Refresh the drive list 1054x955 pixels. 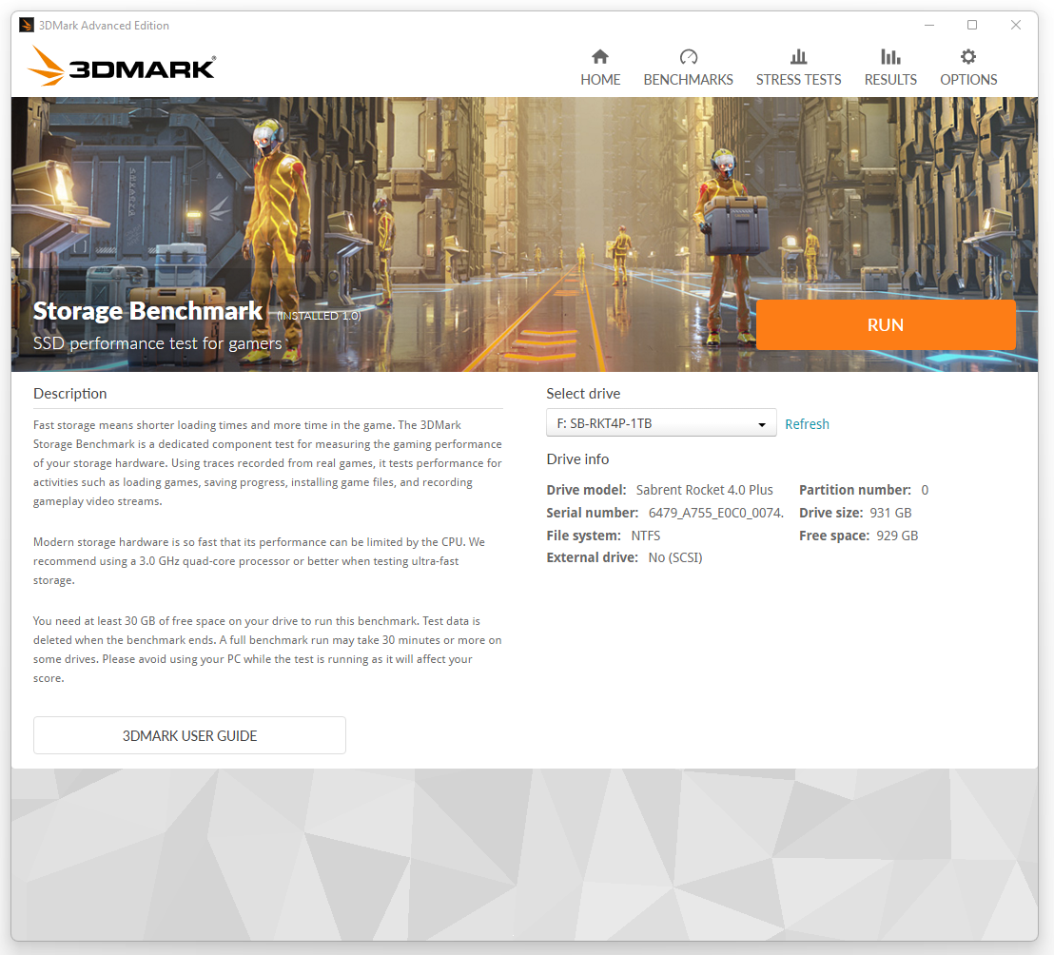808,424
